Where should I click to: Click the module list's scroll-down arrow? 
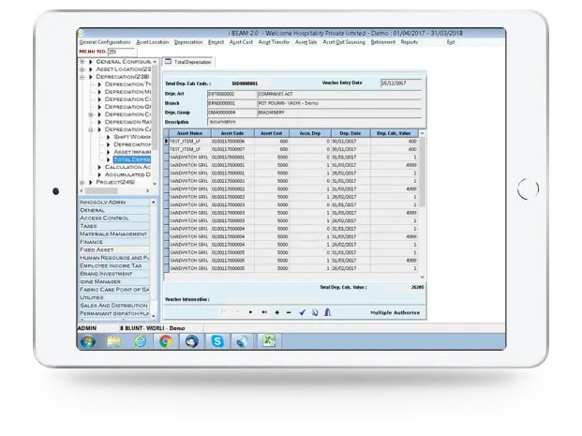pos(154,316)
